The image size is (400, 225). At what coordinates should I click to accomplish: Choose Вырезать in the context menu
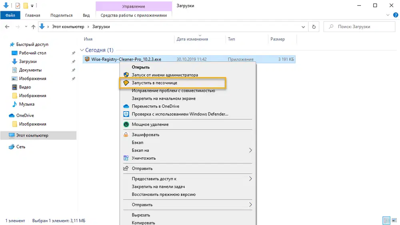pos(141,215)
